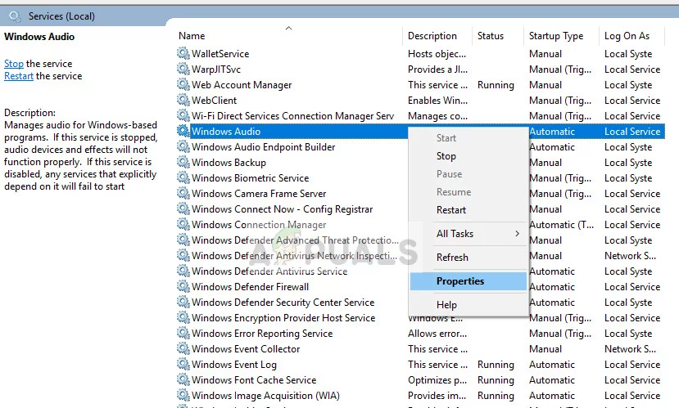Image resolution: width=679 pixels, height=408 pixels.
Task: Click Windows Image Acquisition (WIA) icon
Action: tap(183, 396)
